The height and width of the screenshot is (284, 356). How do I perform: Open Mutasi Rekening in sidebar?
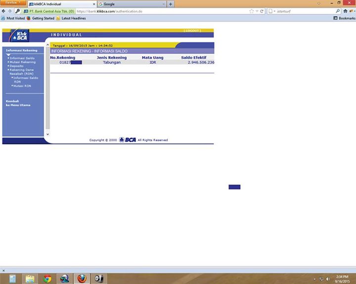point(22,62)
